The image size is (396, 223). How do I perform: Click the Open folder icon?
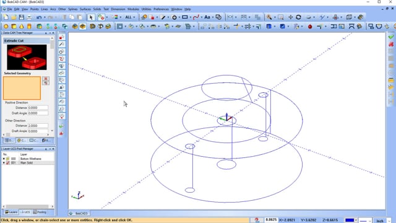(14, 17)
